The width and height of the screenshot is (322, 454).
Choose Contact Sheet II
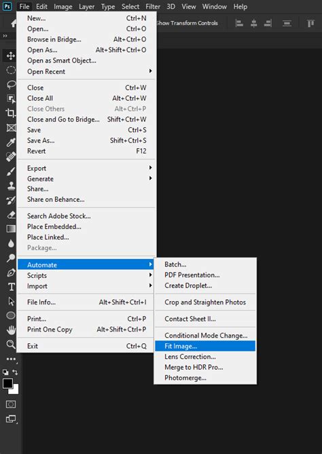(205, 319)
